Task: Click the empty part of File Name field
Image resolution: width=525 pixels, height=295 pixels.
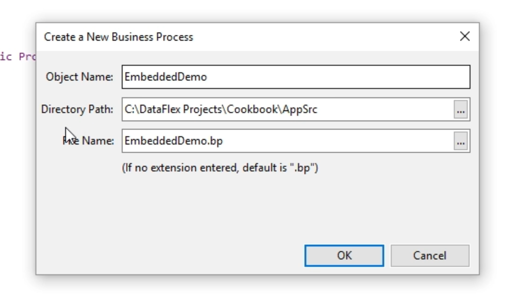Action: (x=328, y=141)
